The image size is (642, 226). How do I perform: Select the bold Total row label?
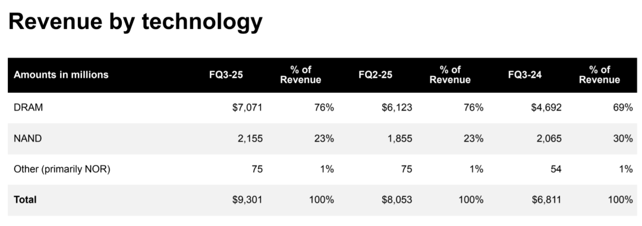click(x=25, y=200)
